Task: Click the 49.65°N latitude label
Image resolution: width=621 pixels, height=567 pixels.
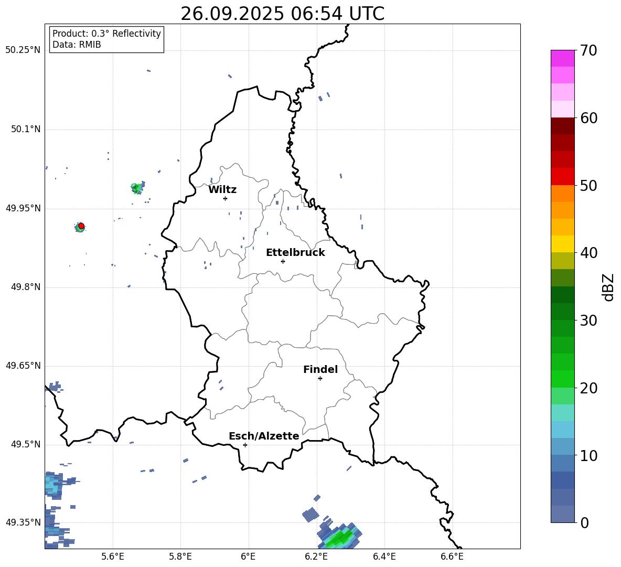Action: coord(23,366)
